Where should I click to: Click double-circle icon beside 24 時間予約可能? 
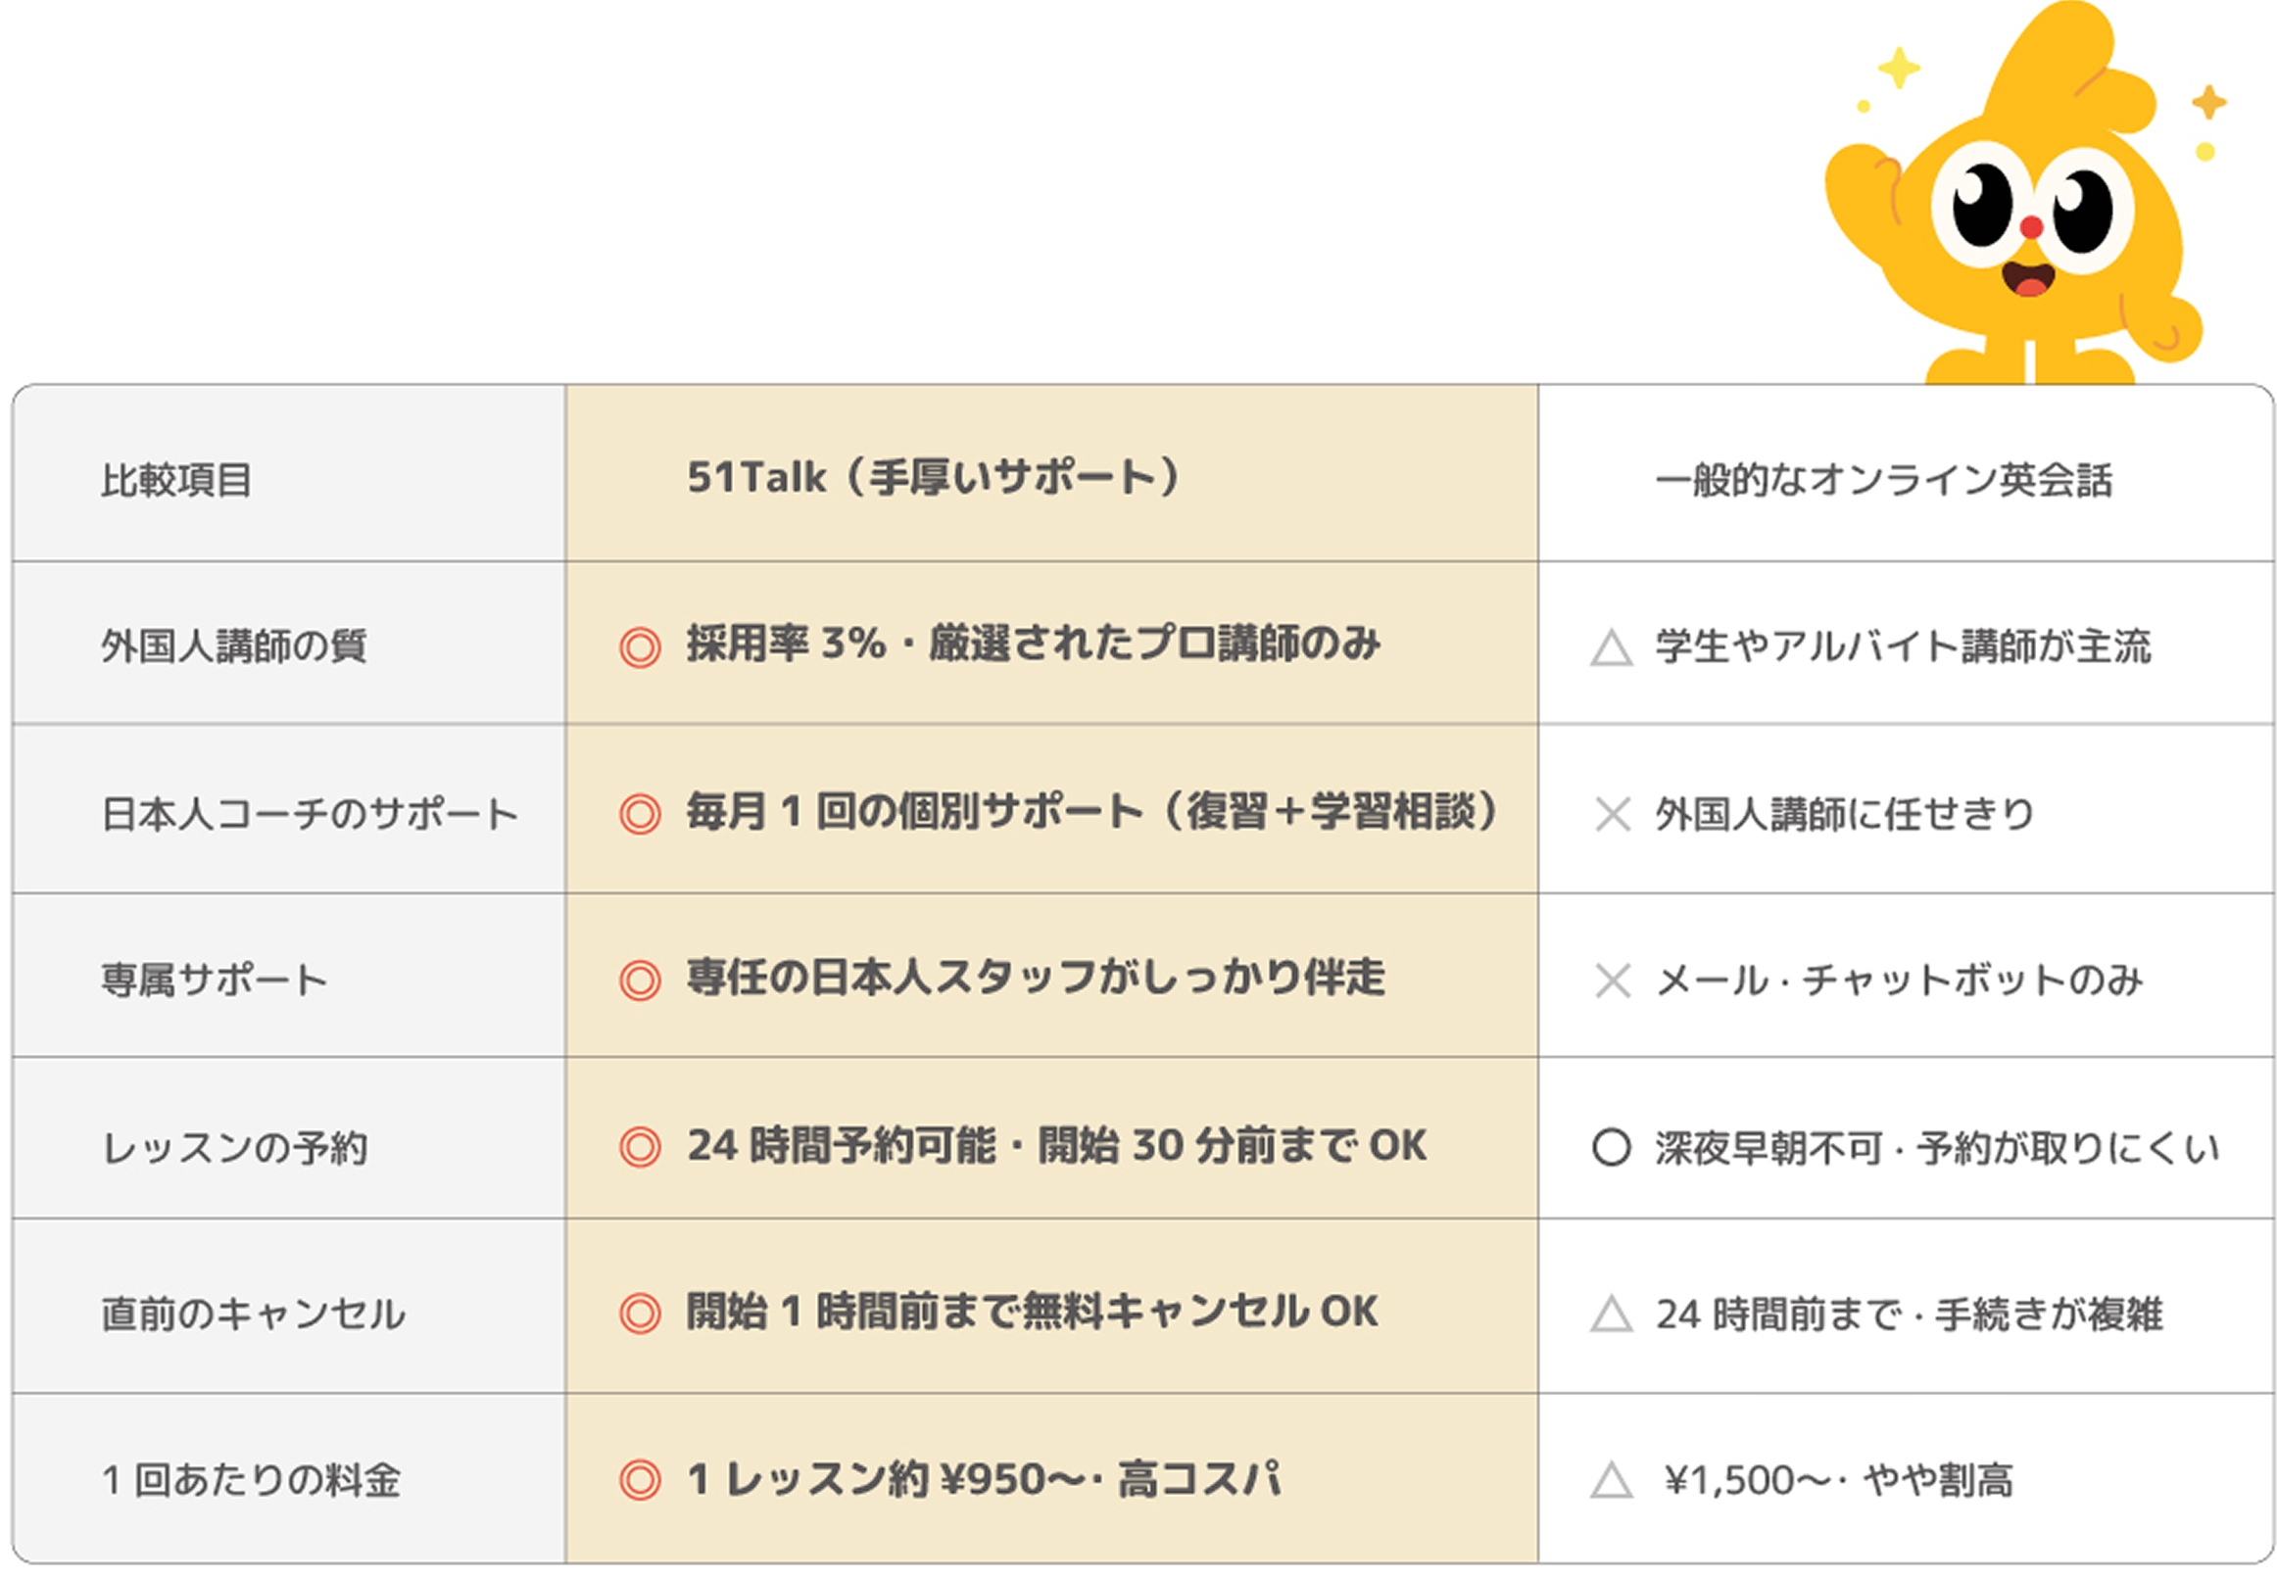pos(640,1147)
